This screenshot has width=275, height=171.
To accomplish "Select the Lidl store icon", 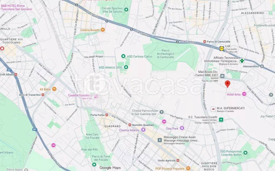I will 222,49.
